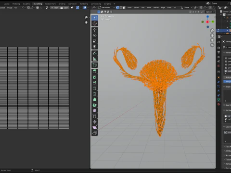Select the Smooth vertices tool
Screen dimensions: 231x173
pyautogui.click(x=95, y=111)
